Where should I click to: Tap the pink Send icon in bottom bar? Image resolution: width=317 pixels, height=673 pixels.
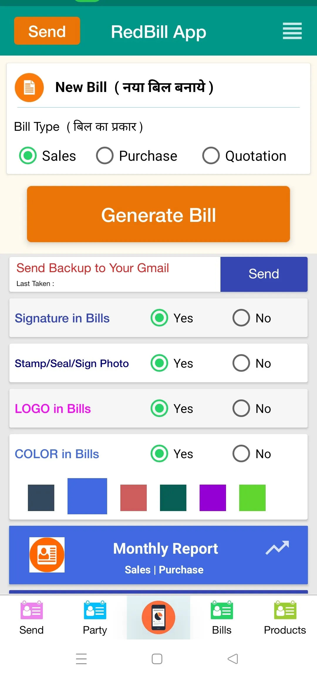31,611
